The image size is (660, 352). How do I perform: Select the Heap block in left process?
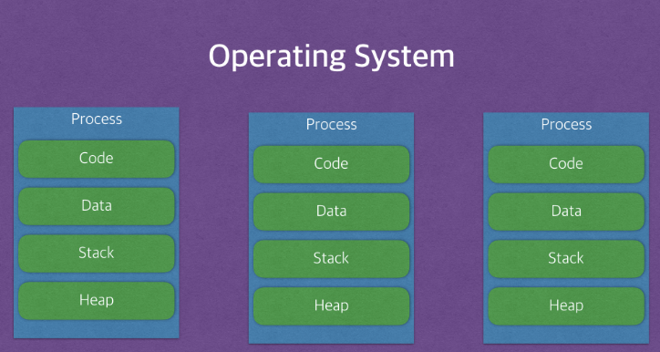pos(97,301)
